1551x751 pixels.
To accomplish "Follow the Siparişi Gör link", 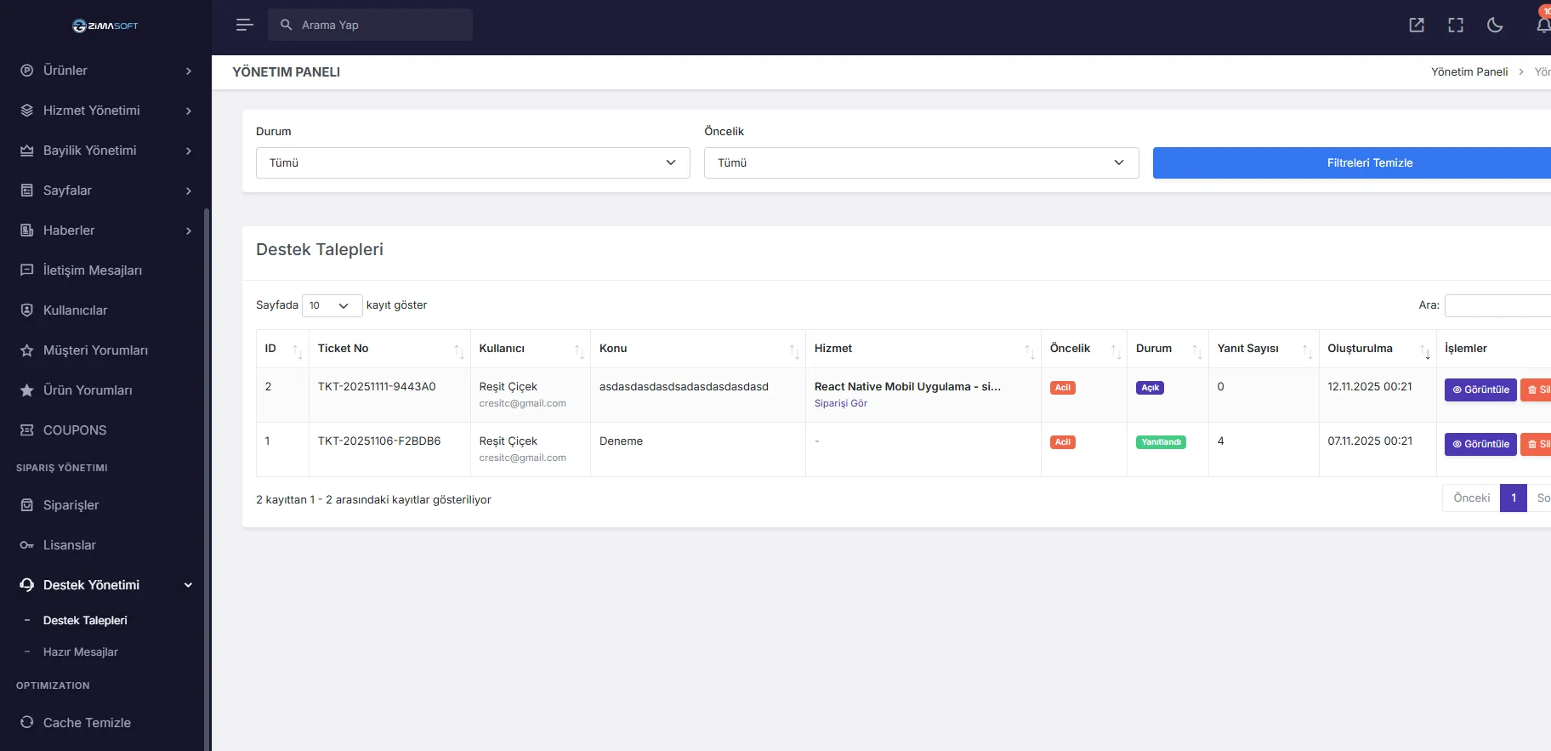I will tap(840, 403).
